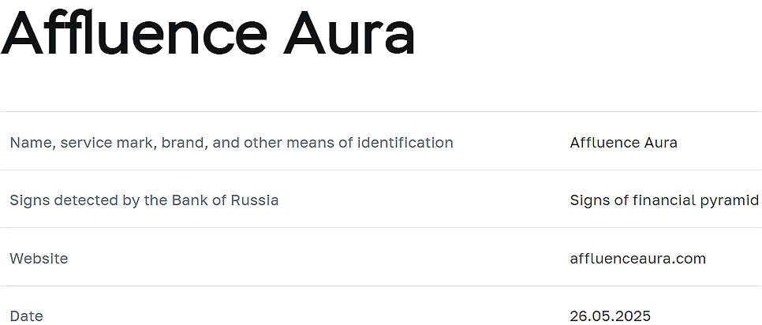The image size is (762, 325).
Task: Click the Signs detected by the Bank of Russia label
Action: pyautogui.click(x=144, y=200)
